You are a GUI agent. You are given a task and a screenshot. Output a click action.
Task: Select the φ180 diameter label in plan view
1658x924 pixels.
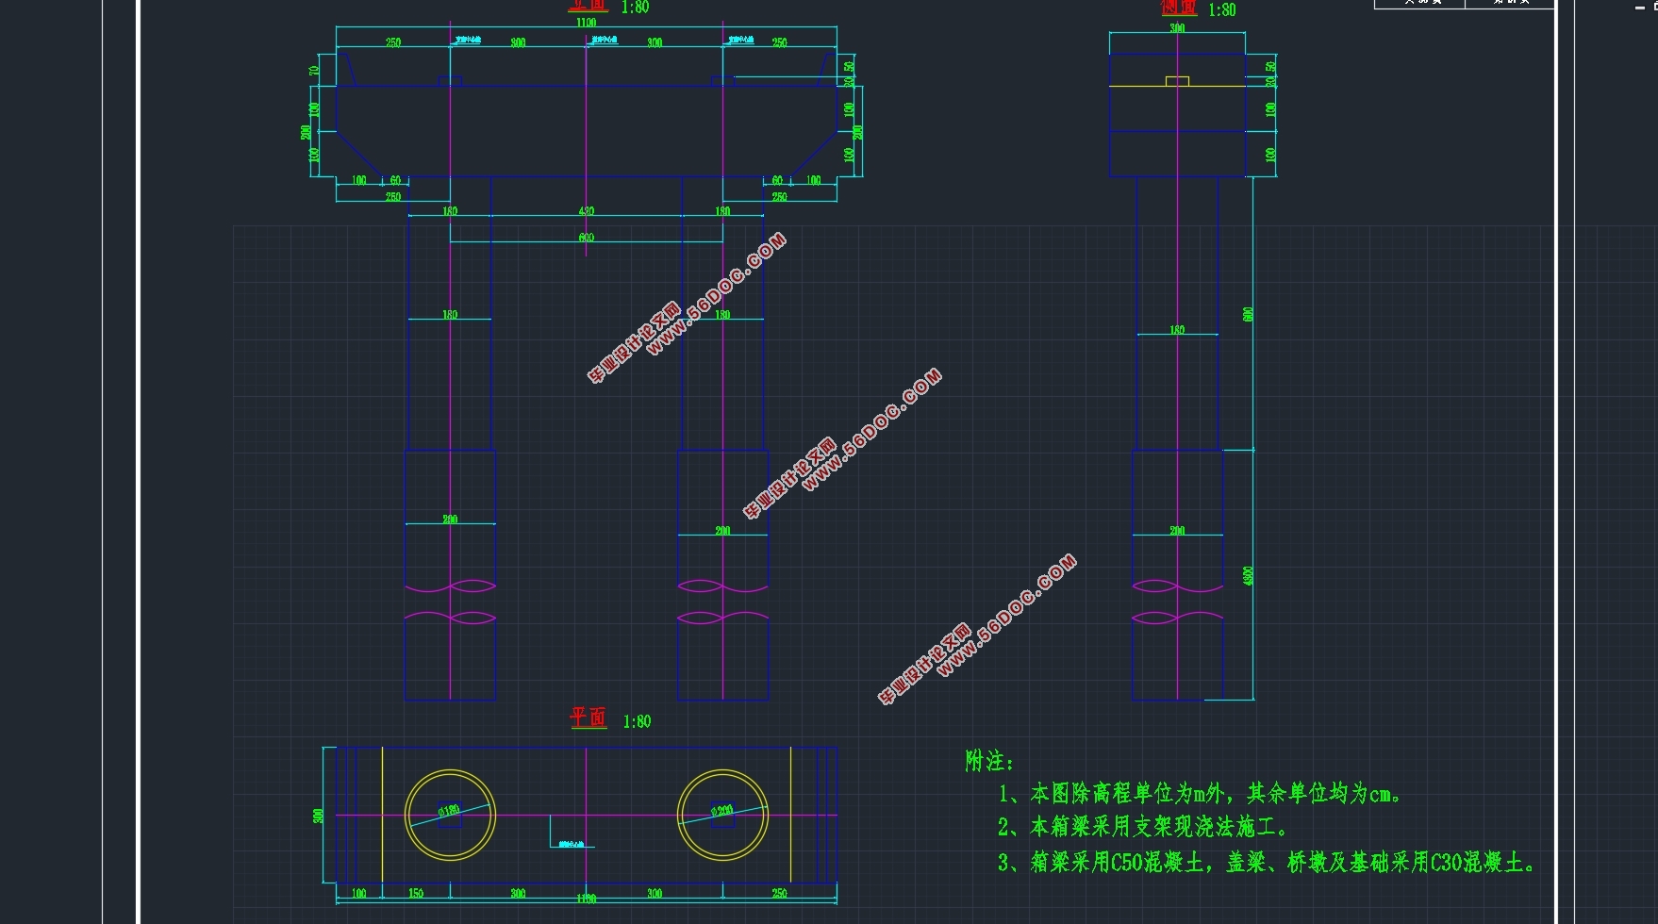click(448, 810)
